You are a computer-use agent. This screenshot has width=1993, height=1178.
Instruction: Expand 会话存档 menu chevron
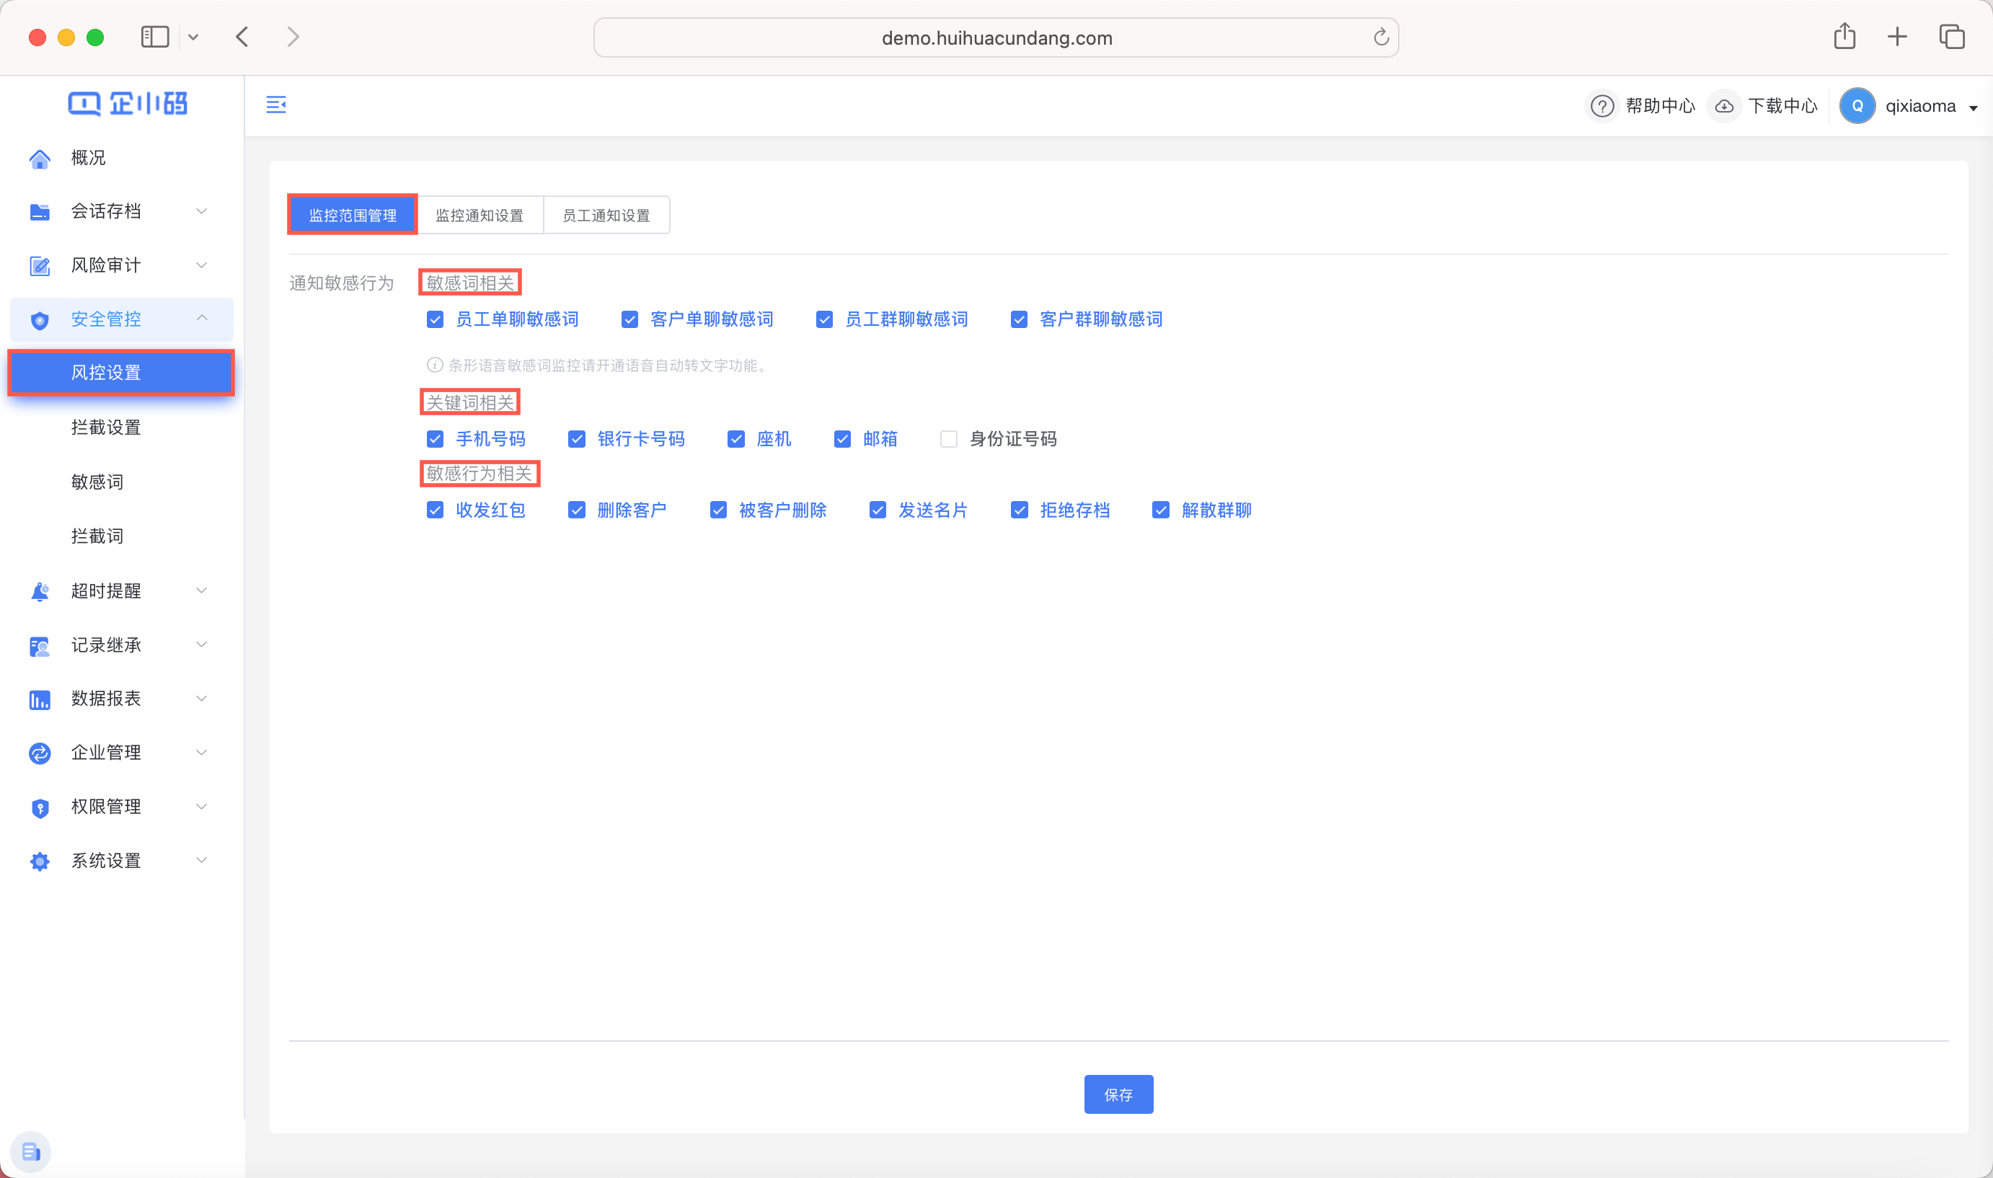click(x=202, y=211)
